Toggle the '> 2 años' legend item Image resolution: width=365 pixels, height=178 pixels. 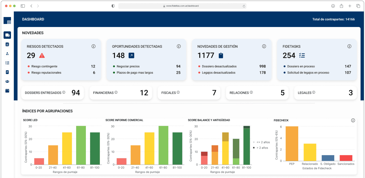261,148
